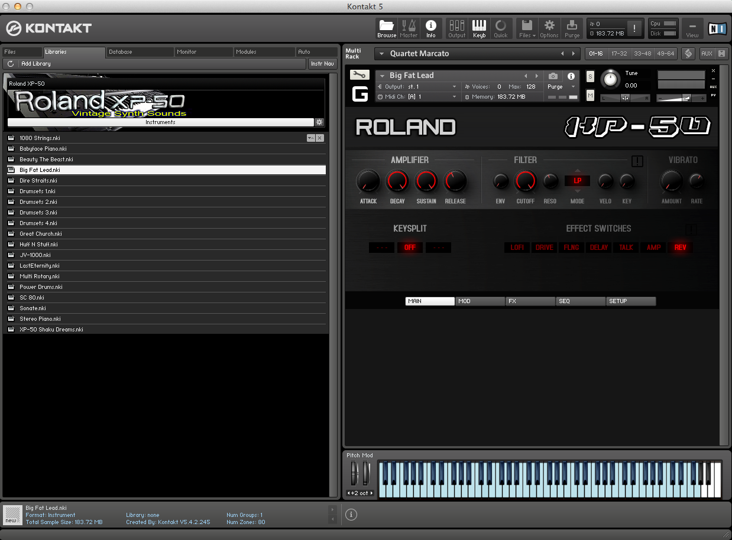Toggle the Keyb on-screen keyboard

479,28
